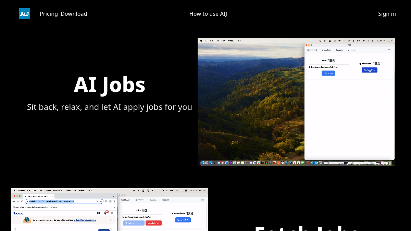Click the AiJ logo icon
The image size is (411, 231).
coord(25,14)
